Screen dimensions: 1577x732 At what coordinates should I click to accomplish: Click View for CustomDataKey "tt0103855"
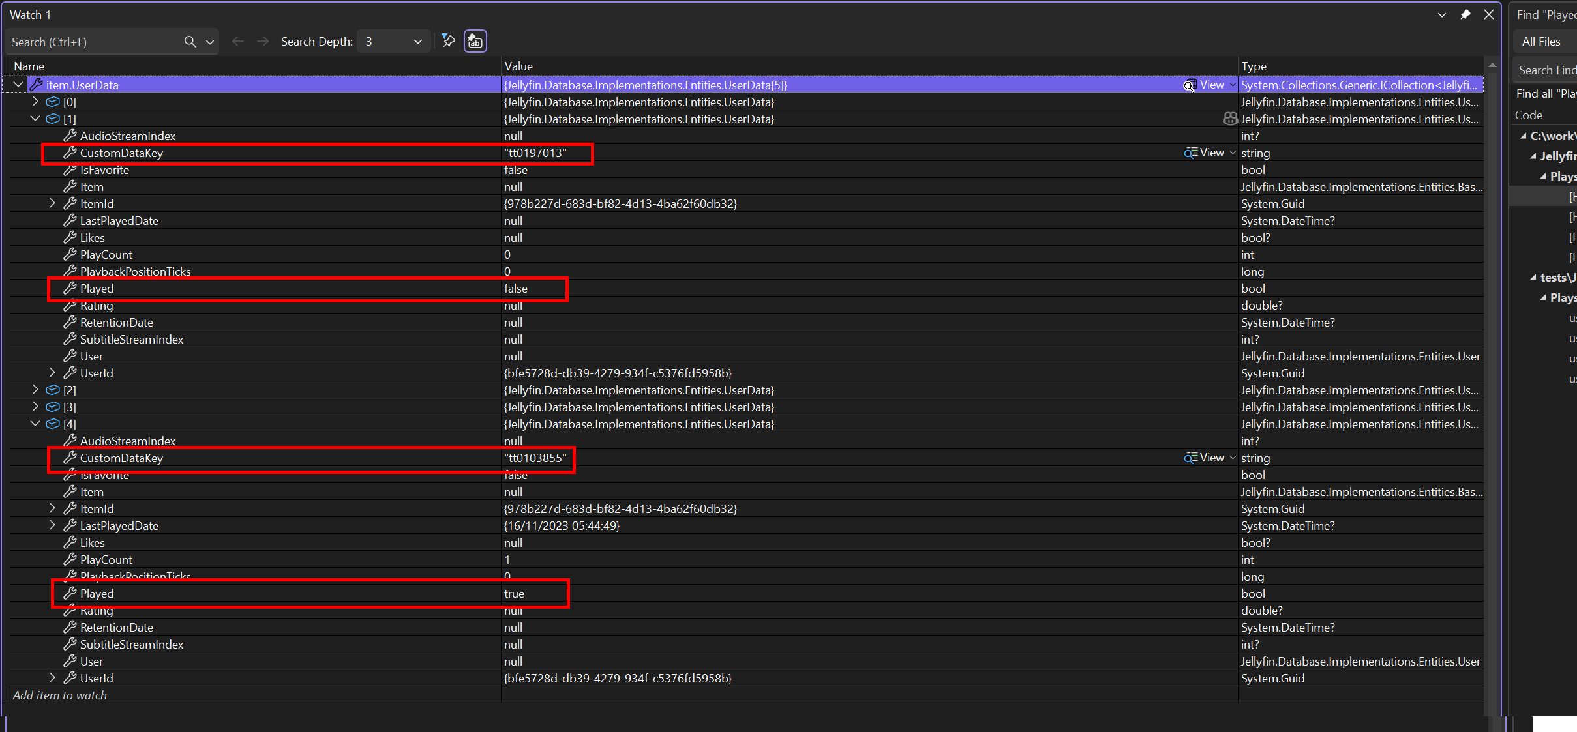tap(1211, 458)
